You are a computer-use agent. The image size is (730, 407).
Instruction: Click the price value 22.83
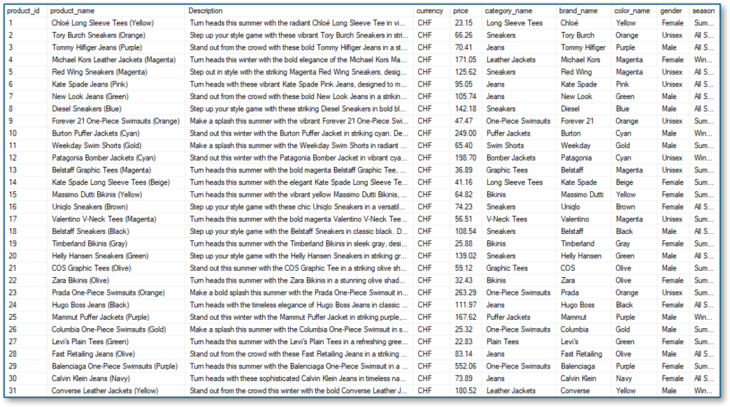(464, 341)
